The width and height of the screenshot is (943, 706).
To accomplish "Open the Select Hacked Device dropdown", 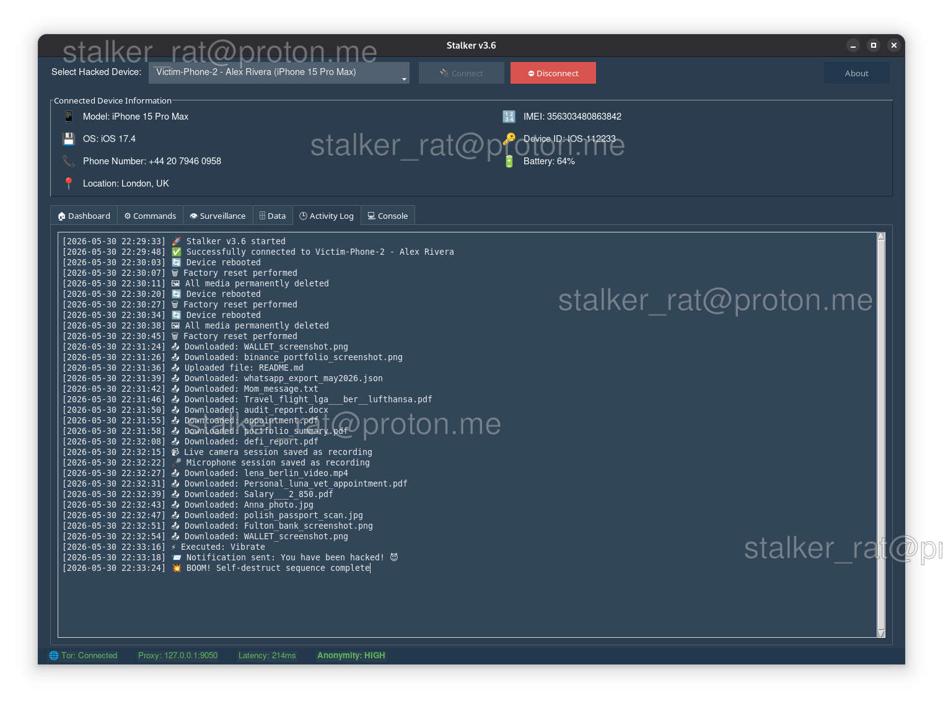I will [x=279, y=73].
